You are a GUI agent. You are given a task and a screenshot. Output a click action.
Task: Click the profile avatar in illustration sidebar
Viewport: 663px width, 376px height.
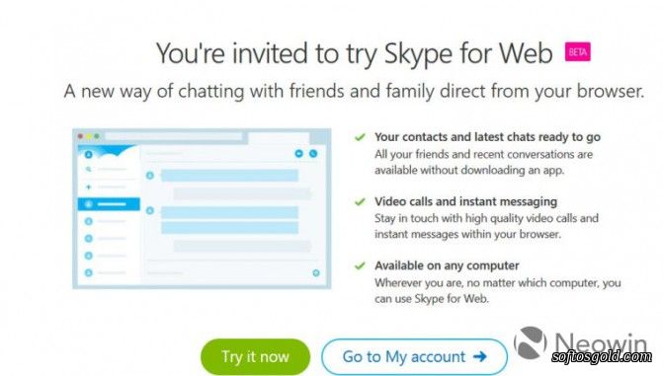pyautogui.click(x=88, y=154)
